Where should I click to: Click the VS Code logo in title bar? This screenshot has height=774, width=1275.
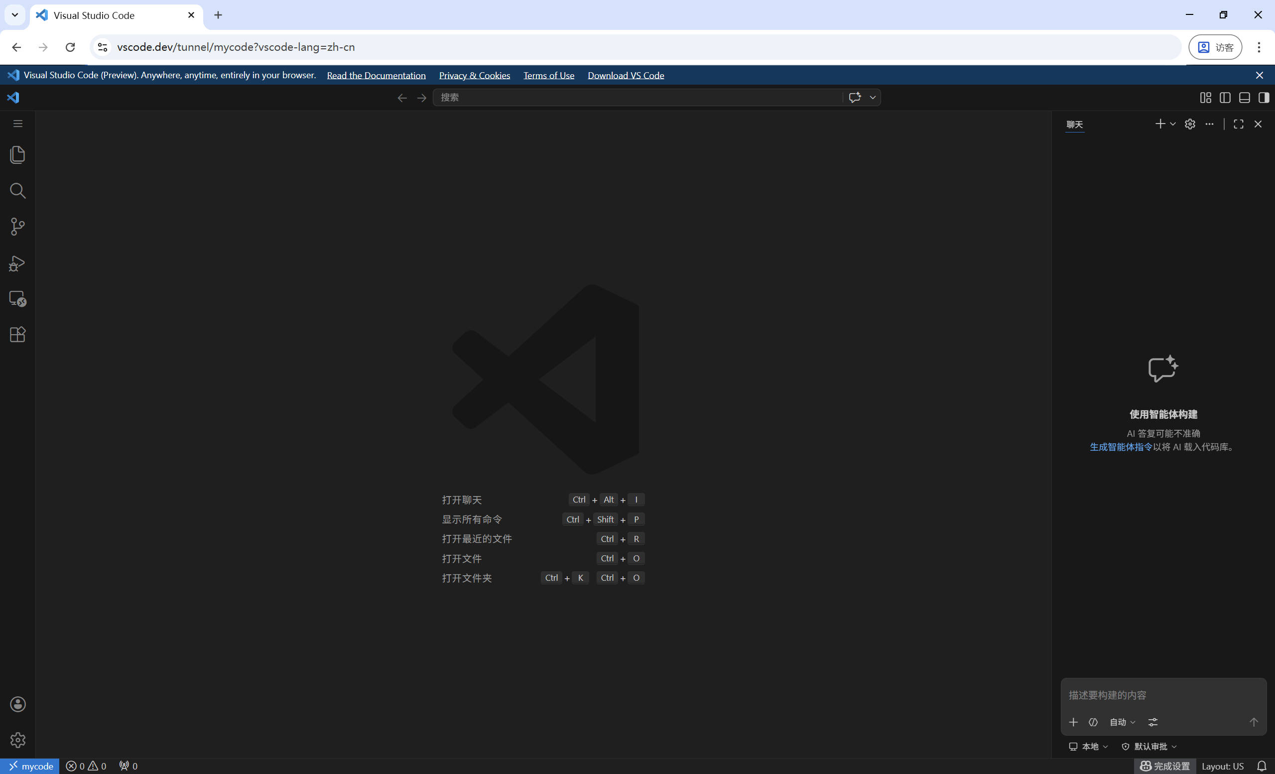coord(13,98)
